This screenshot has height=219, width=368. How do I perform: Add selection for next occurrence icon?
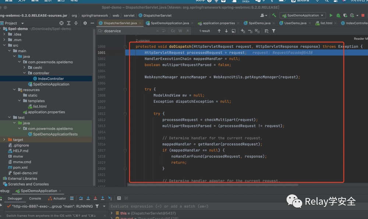tap(243, 31)
